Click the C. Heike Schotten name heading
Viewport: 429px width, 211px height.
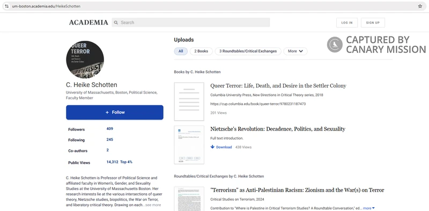click(x=92, y=85)
